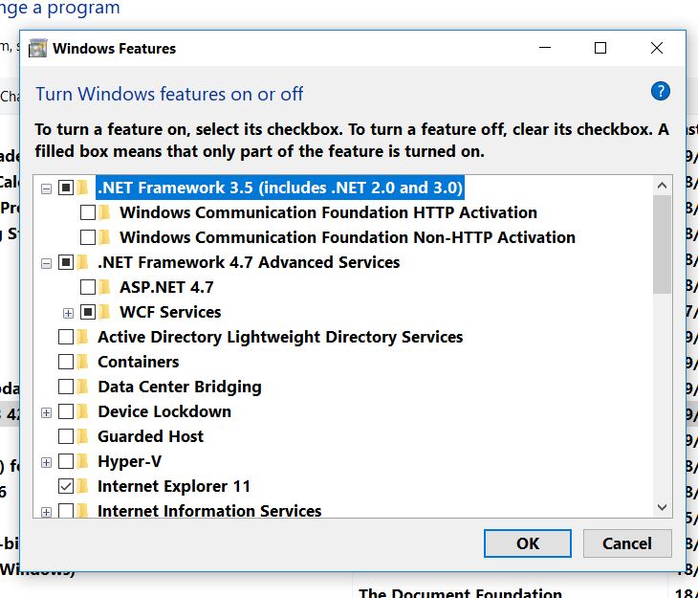
Task: Click the folder icon beside ASP.NET 4.7
Action: (104, 287)
